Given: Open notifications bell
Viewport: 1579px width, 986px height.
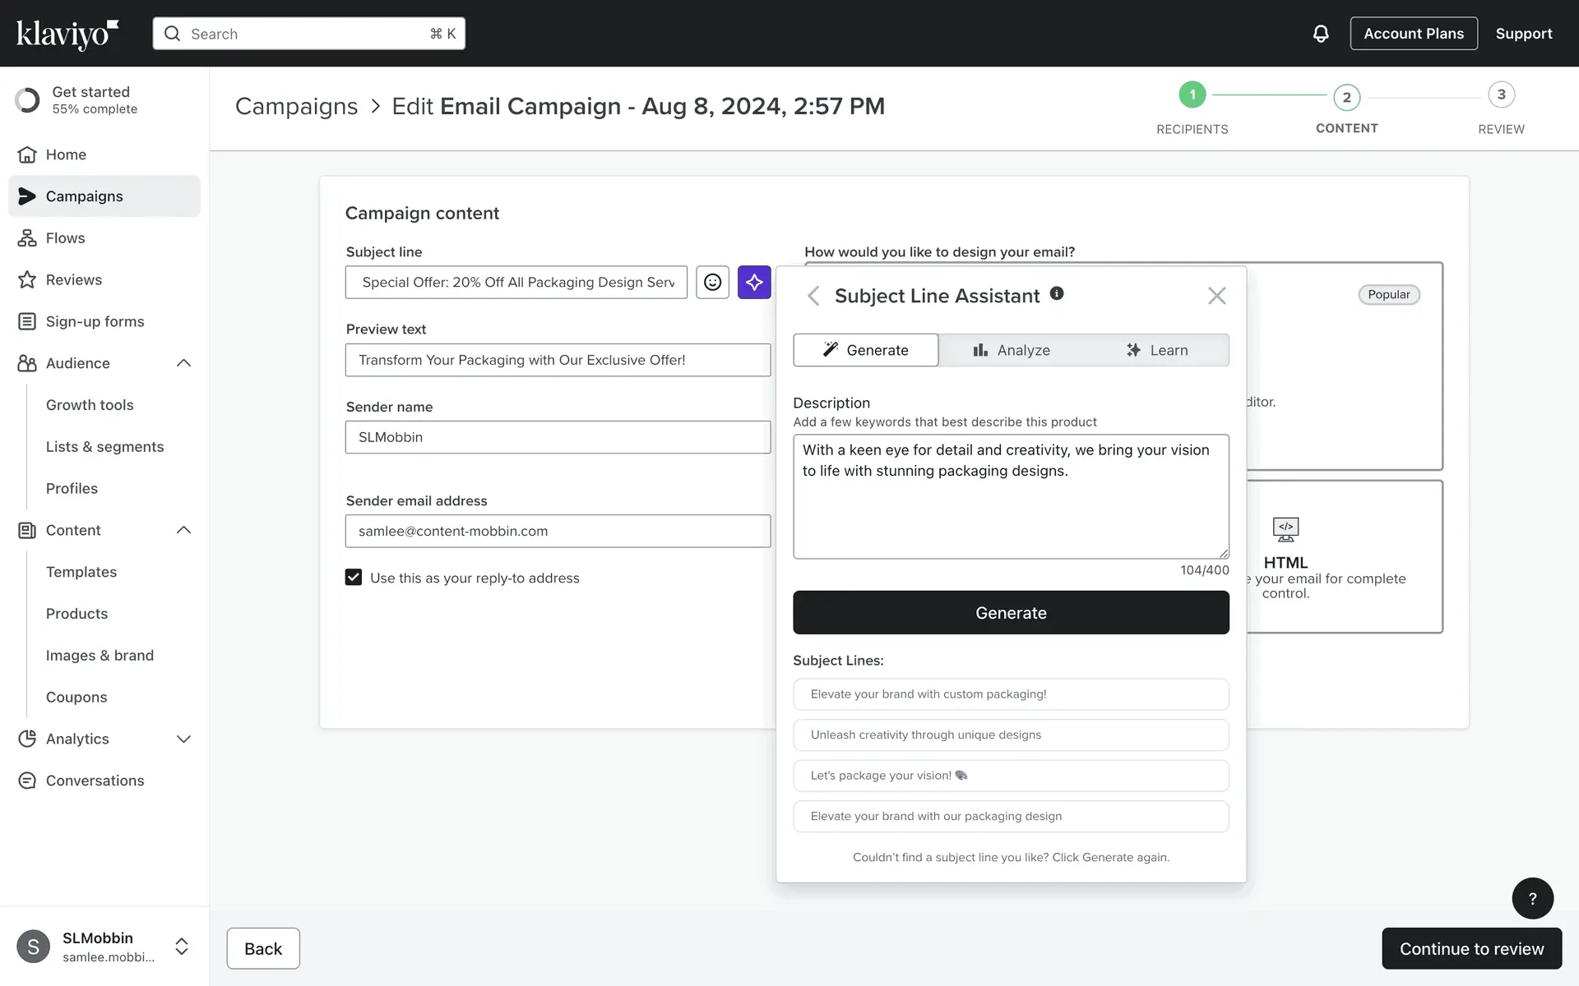Looking at the screenshot, I should [1320, 34].
